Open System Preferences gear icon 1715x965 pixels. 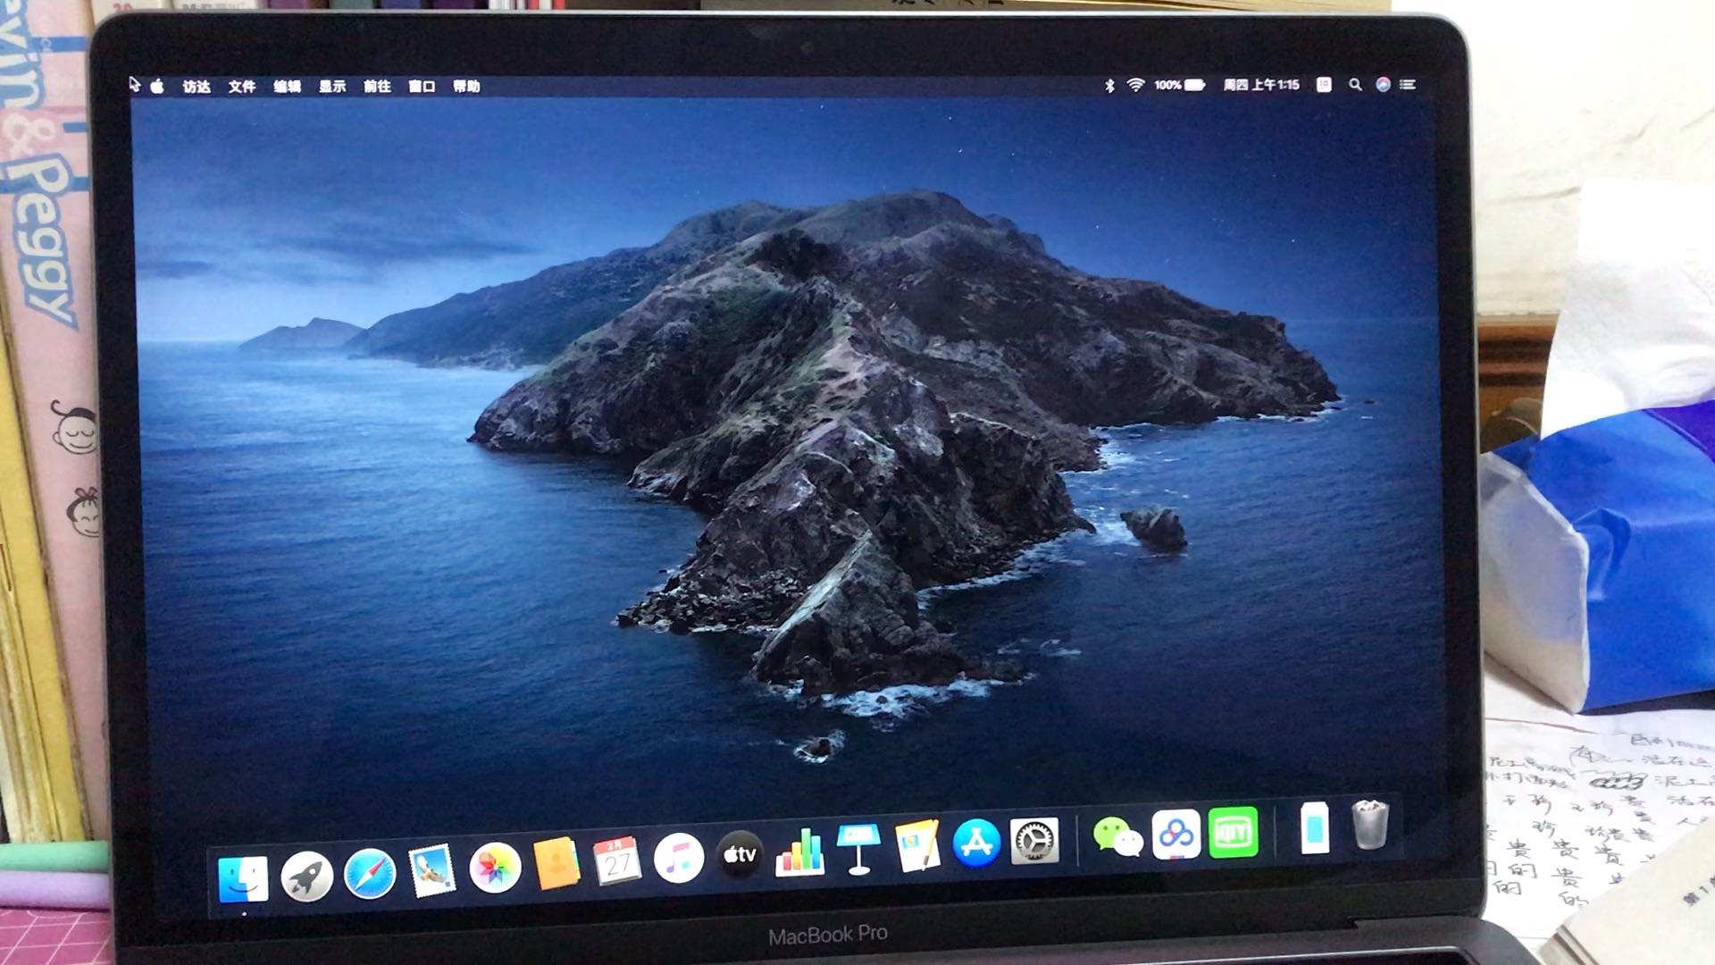coord(1034,840)
